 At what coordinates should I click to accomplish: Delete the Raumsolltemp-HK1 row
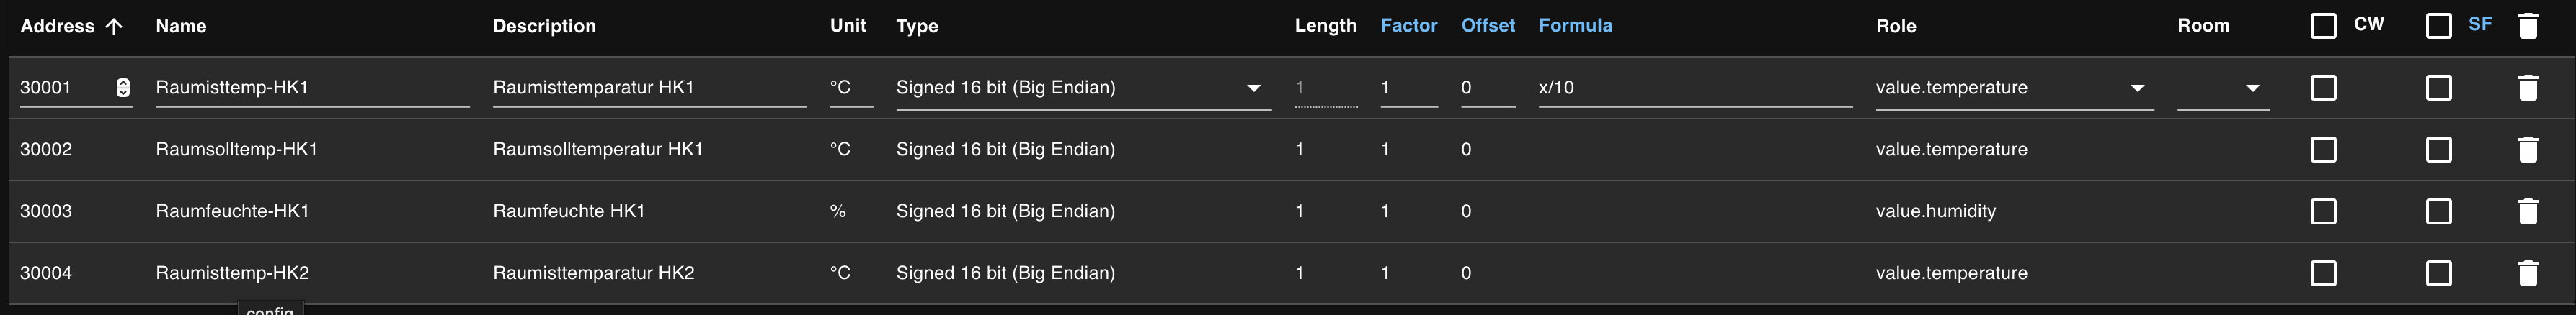[x=2528, y=150]
